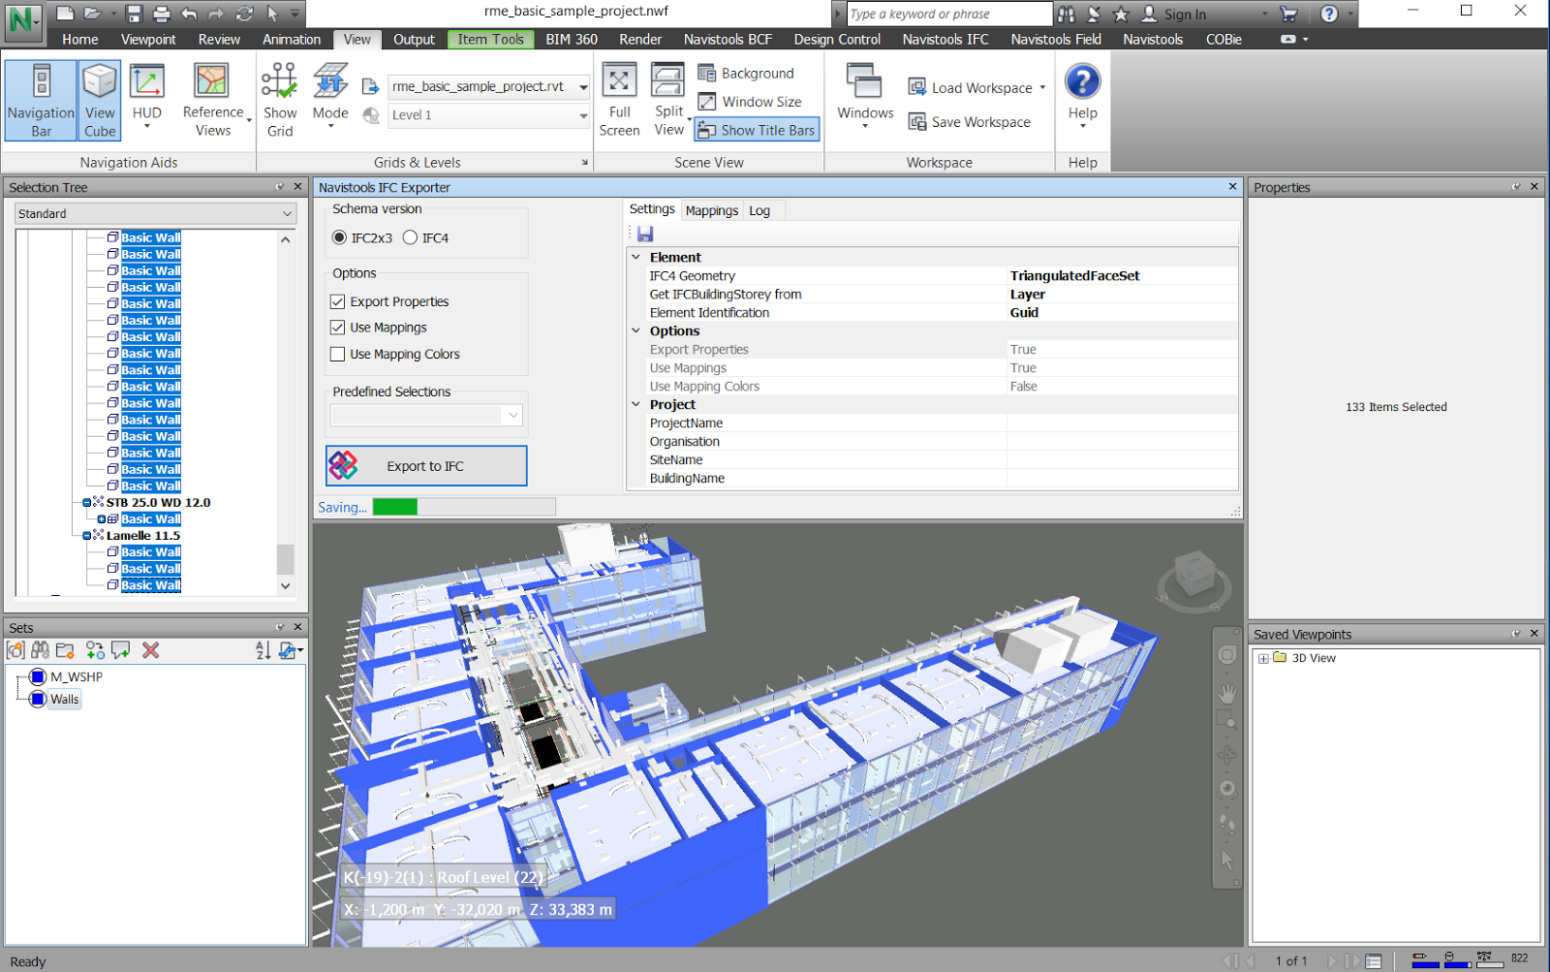This screenshot has width=1550, height=972.
Task: Select the IFC4 schema version
Action: point(426,237)
